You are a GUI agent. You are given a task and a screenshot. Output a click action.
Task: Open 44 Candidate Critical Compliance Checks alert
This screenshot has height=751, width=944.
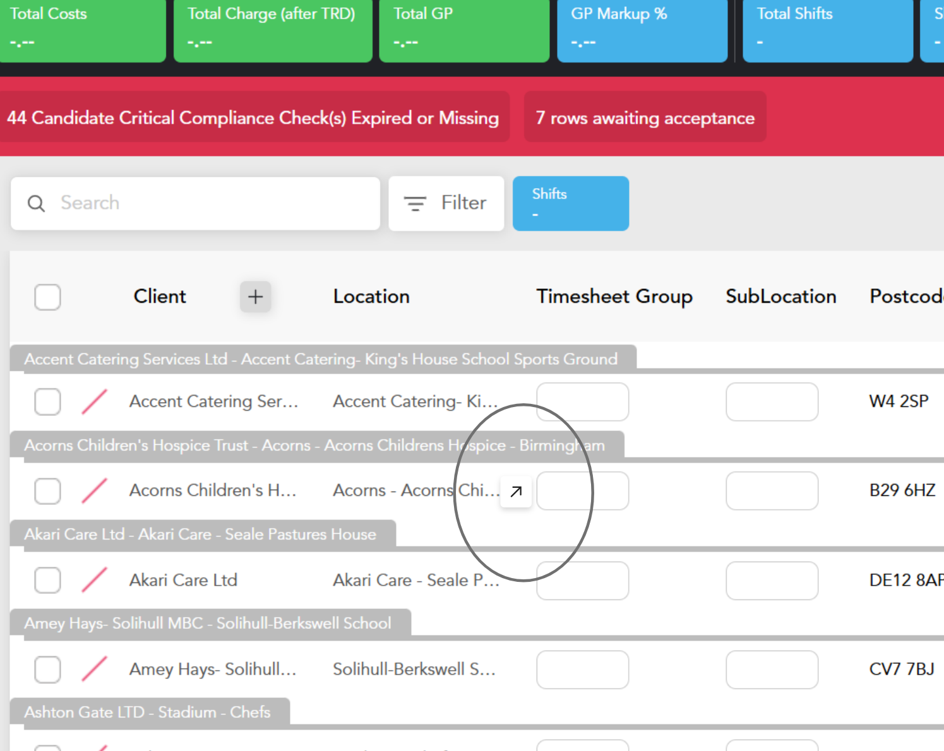pyautogui.click(x=253, y=117)
